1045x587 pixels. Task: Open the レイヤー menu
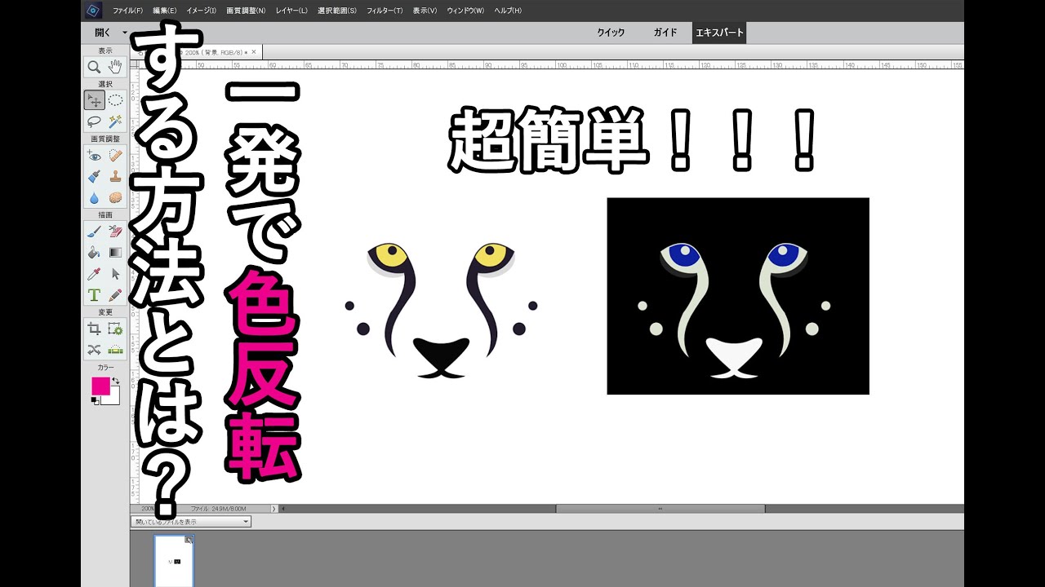click(x=294, y=11)
